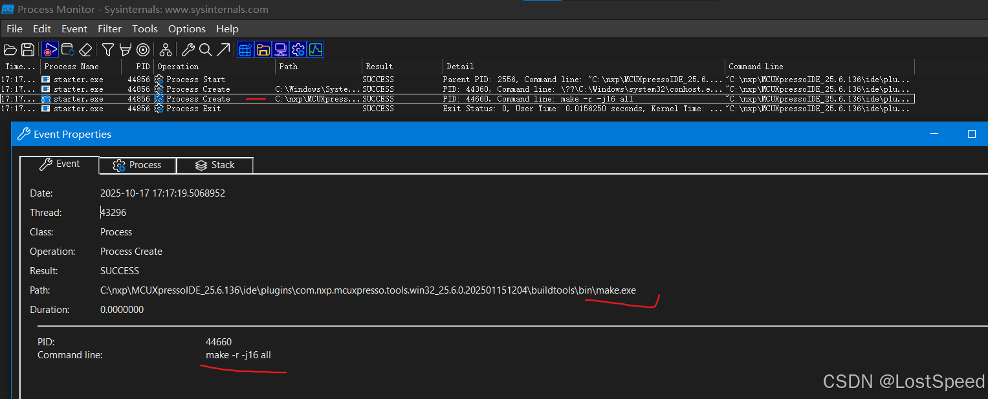988x399 pixels.
Task: Click the gear icon beside Process Exit
Action: (x=159, y=109)
